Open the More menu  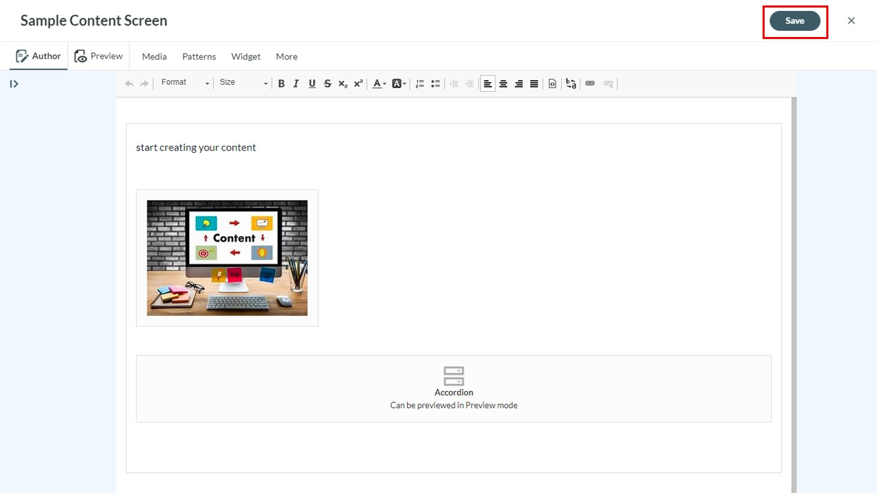(286, 57)
